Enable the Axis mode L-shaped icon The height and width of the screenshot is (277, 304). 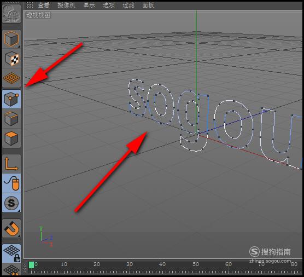pyautogui.click(x=11, y=164)
